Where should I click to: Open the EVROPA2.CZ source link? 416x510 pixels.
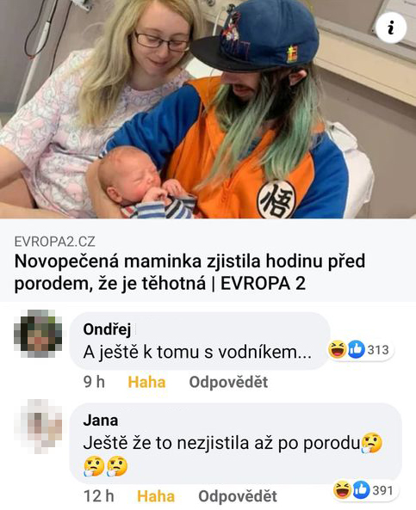(55, 242)
